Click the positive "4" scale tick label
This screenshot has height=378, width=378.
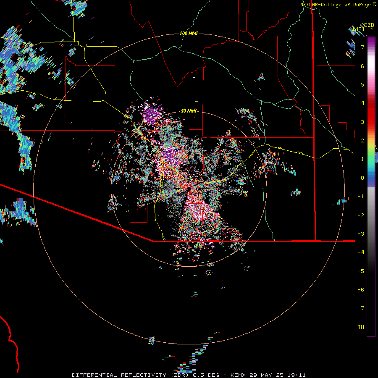[x=362, y=103]
